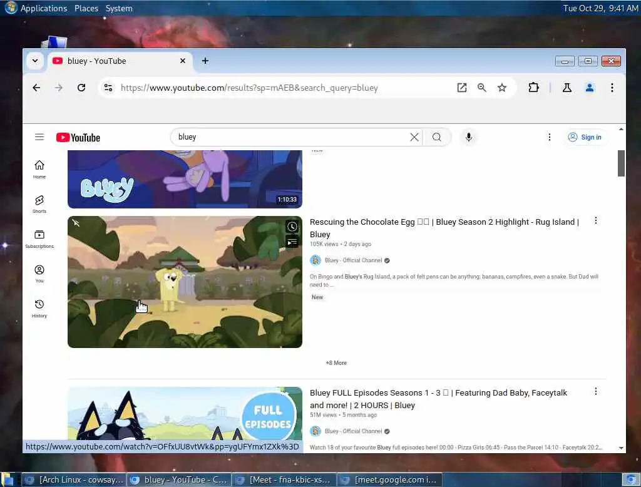
Task: Reload the YouTube page
Action: pos(81,88)
